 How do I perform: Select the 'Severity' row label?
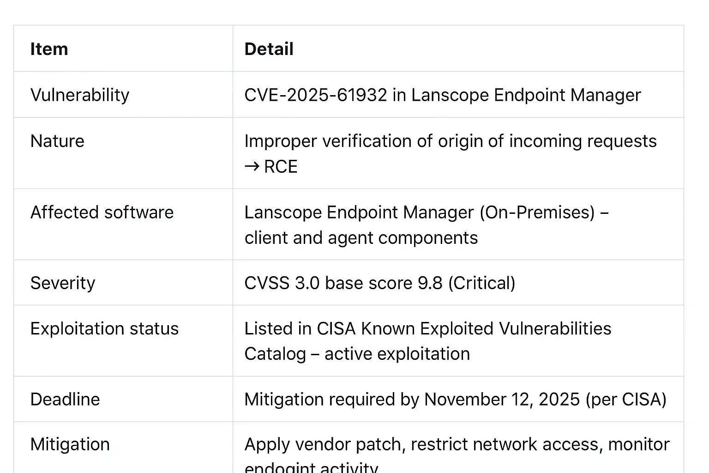pyautogui.click(x=62, y=283)
